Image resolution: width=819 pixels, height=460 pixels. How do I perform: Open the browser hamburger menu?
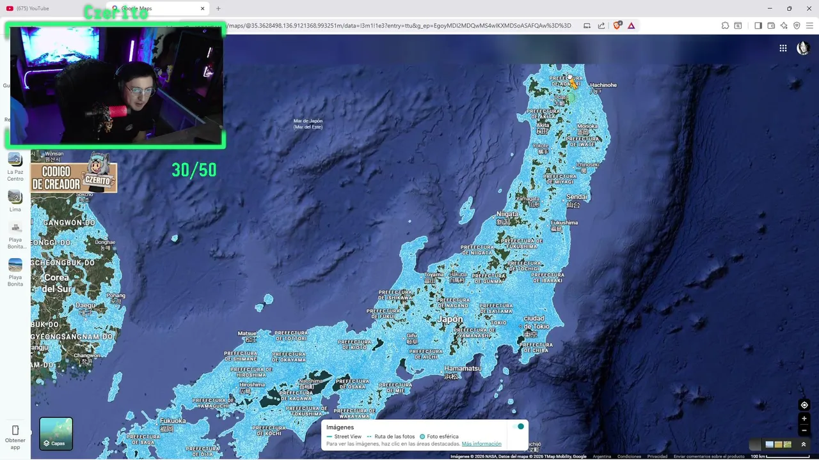point(809,26)
